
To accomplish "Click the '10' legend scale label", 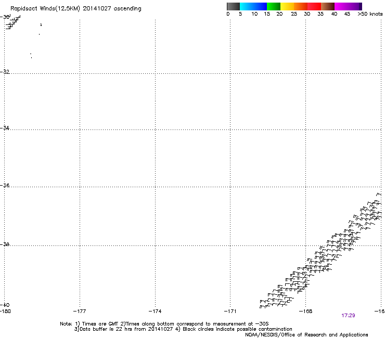I will tap(254, 14).
